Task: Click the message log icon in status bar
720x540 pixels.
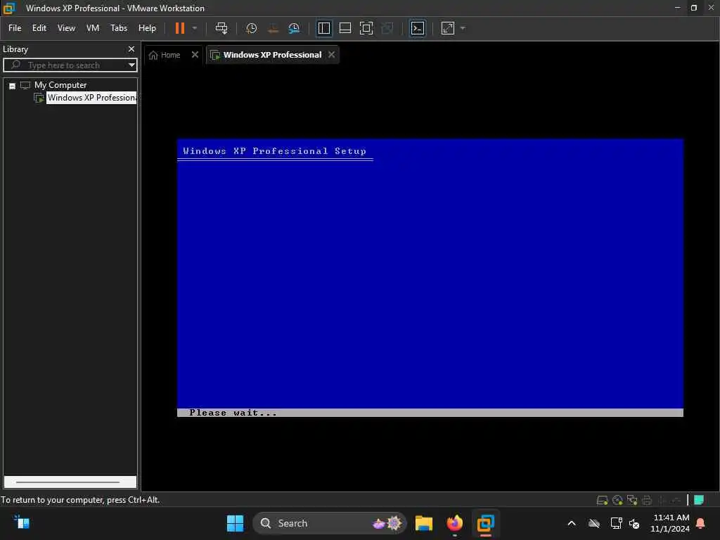Action: pyautogui.click(x=699, y=500)
